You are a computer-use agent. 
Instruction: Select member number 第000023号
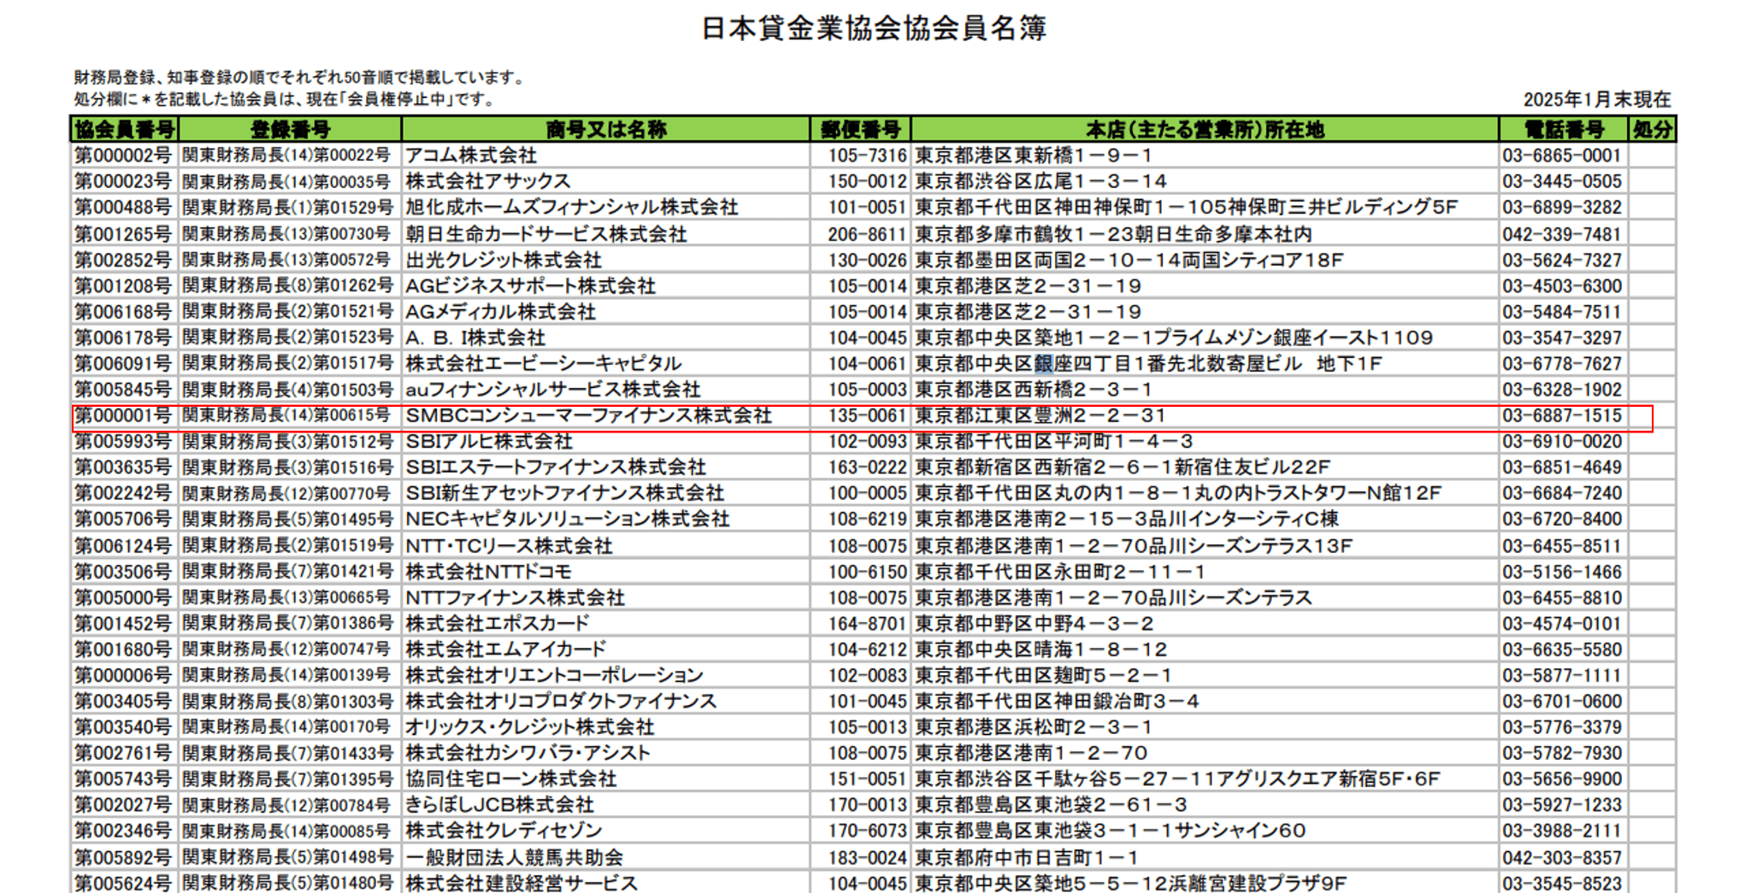(x=123, y=181)
